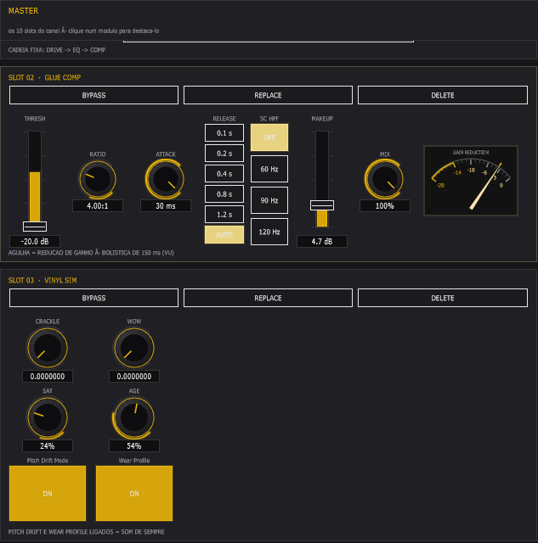Select the 1.2 s release time
538x543 pixels.
224,215
